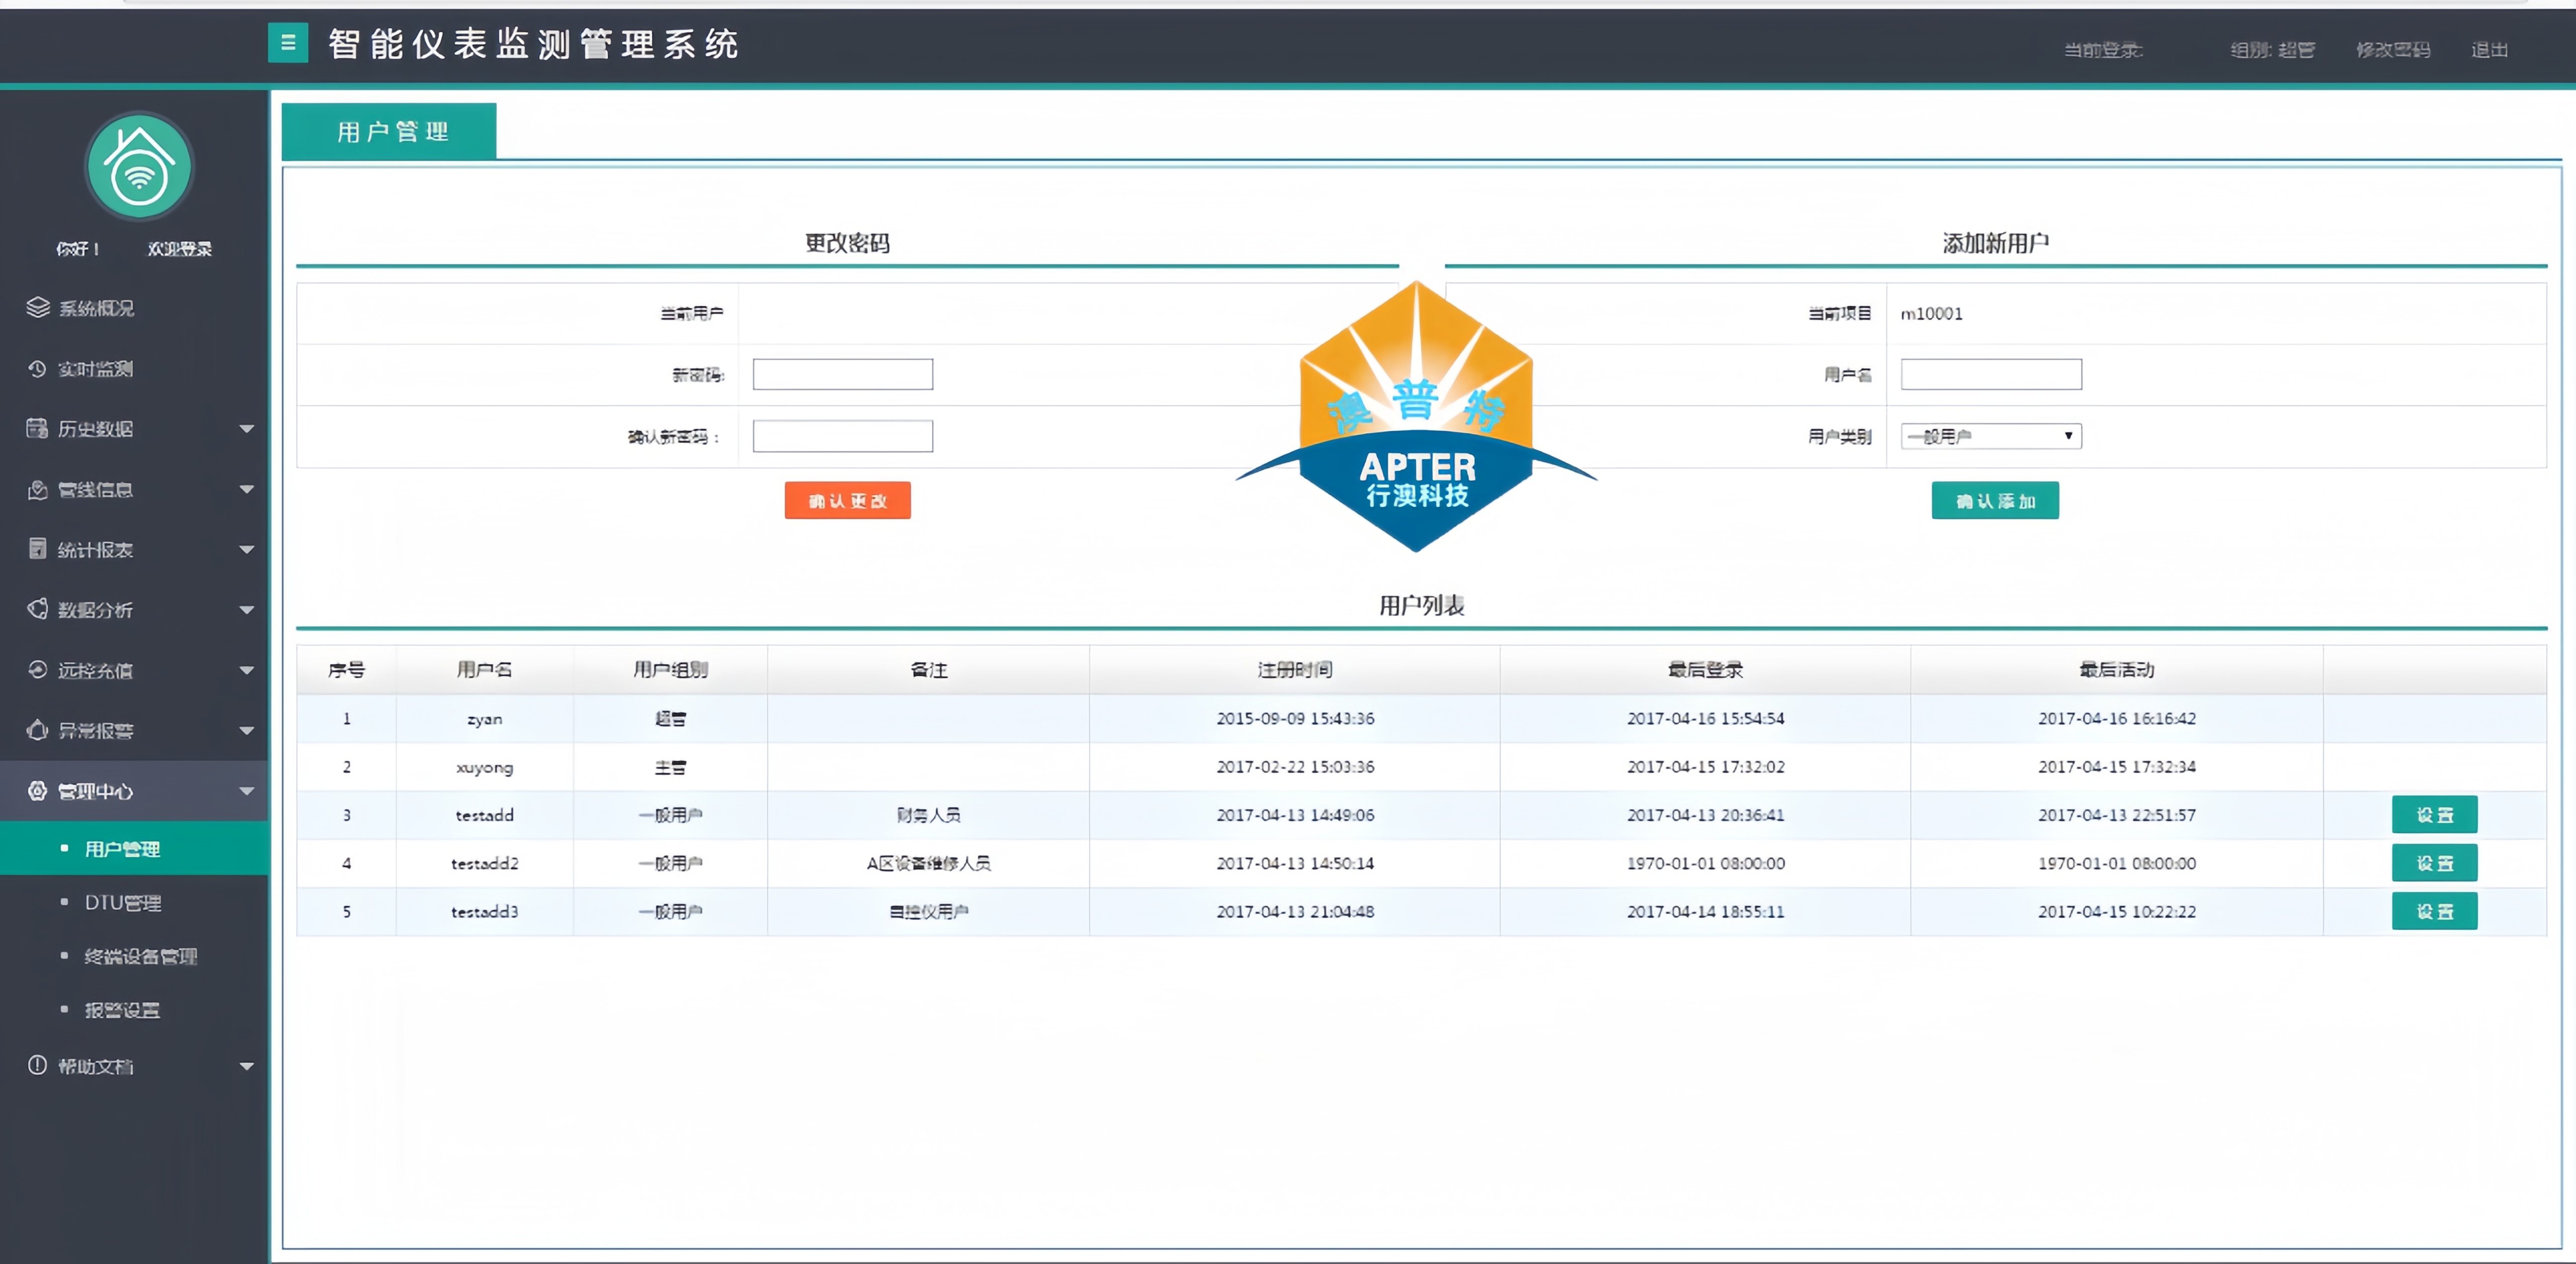Click the 管理中心 gear icon

(x=37, y=791)
